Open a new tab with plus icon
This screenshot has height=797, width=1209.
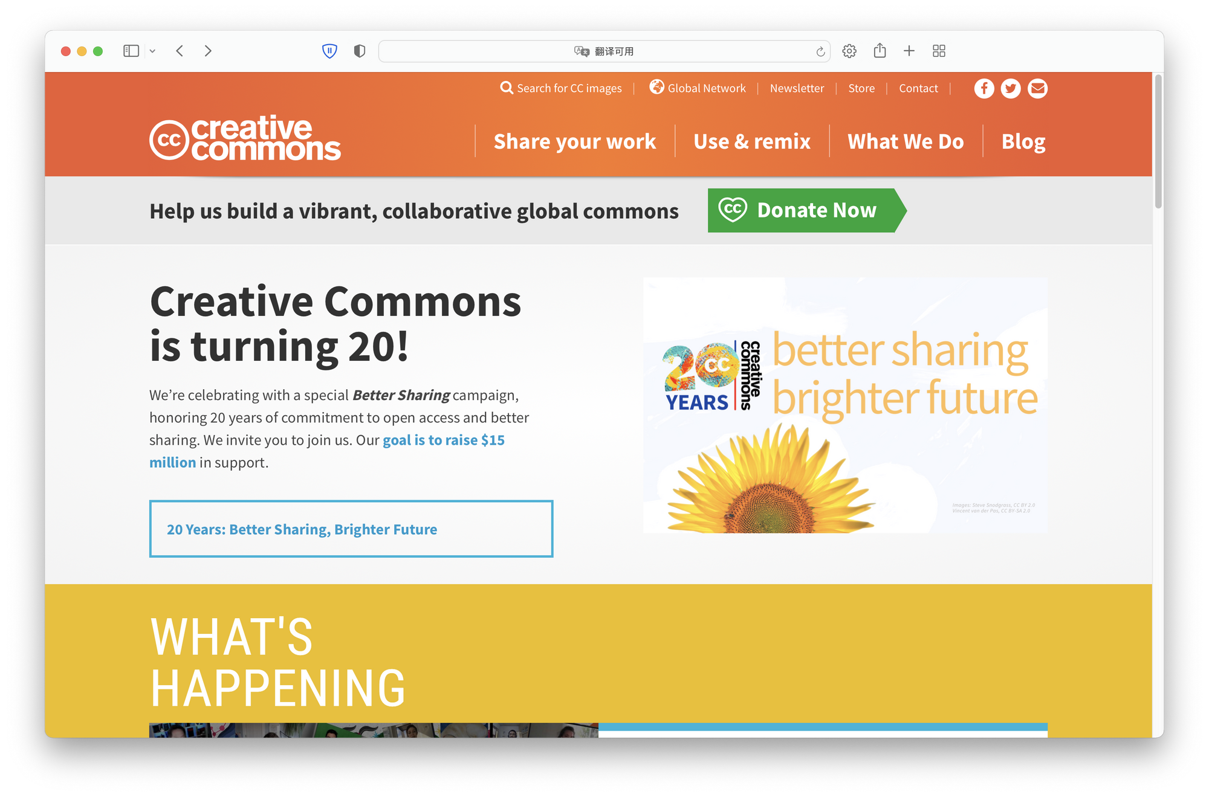(x=909, y=51)
